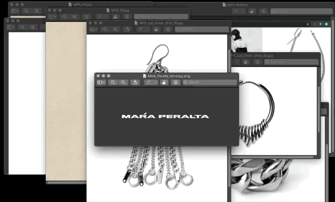
Task: Click the MPS_08.jpg window title
Action: 82,5
